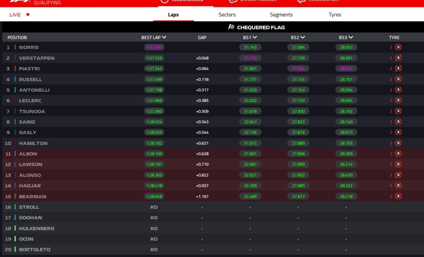Image resolution: width=424 pixels, height=257 pixels.
Task: Click the LIVE label
Action: [x=15, y=15]
